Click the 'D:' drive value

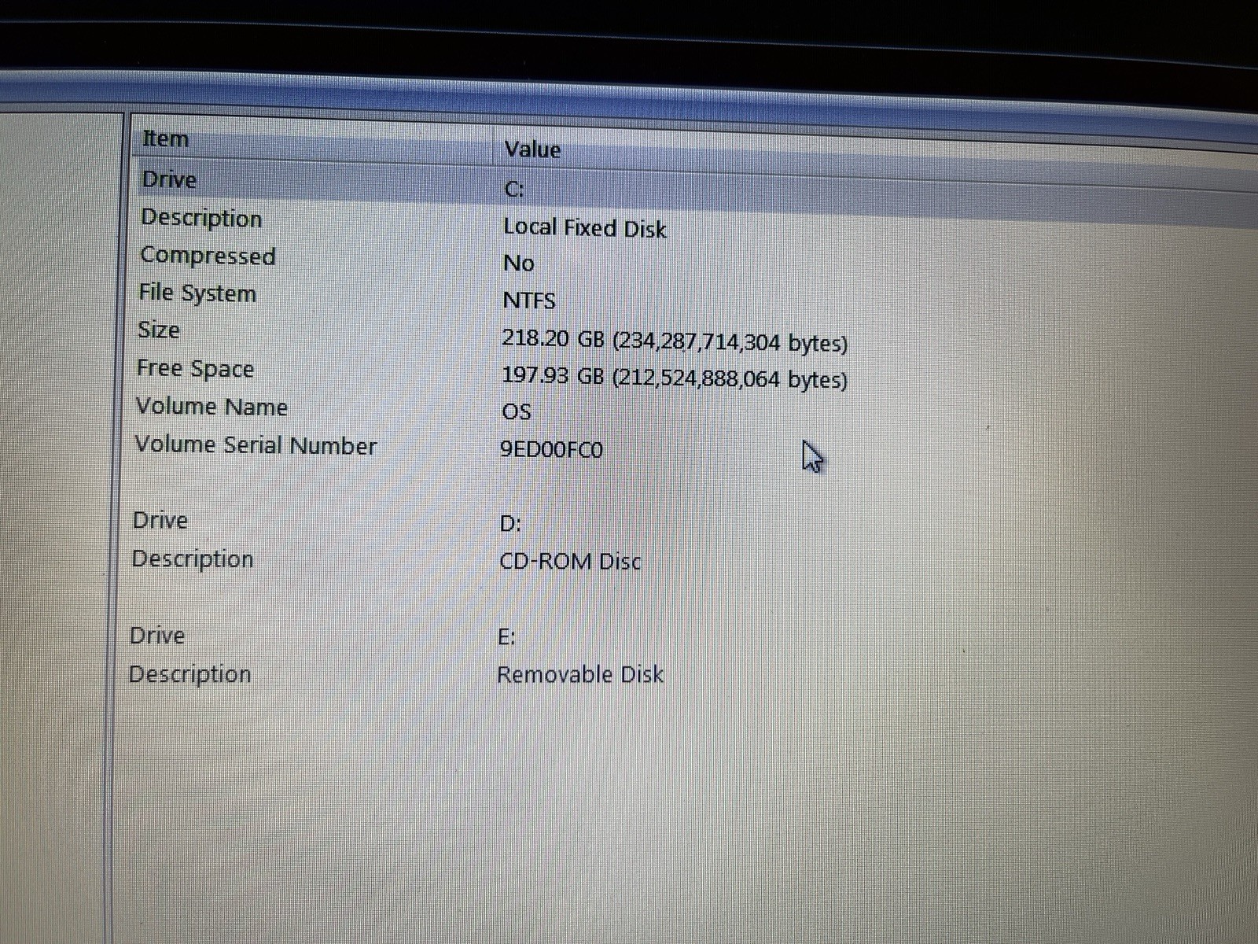coord(510,524)
